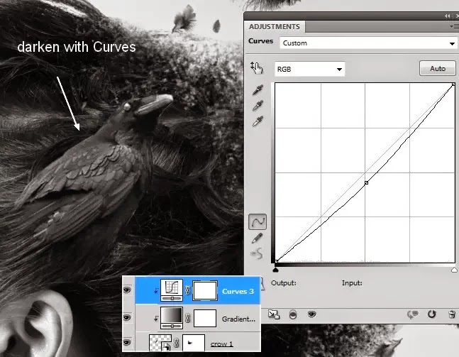
Task: Pick the gray point eyedropper
Action: [x=258, y=106]
